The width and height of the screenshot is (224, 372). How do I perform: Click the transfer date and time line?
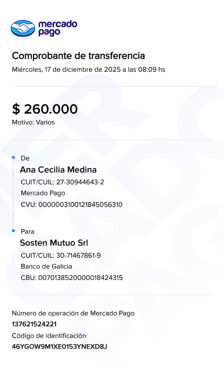click(88, 70)
